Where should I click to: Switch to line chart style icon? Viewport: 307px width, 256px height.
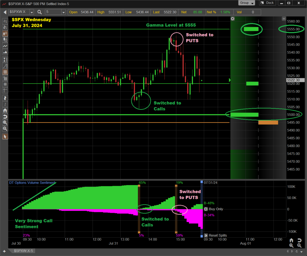pyautogui.click(x=5, y=46)
